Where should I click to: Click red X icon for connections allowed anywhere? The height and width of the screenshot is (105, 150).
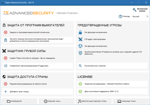(5, 84)
